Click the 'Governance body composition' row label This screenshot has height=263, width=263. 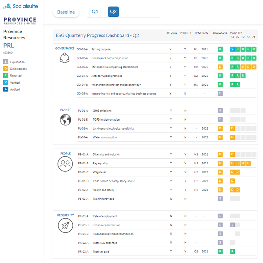coord(110,58)
